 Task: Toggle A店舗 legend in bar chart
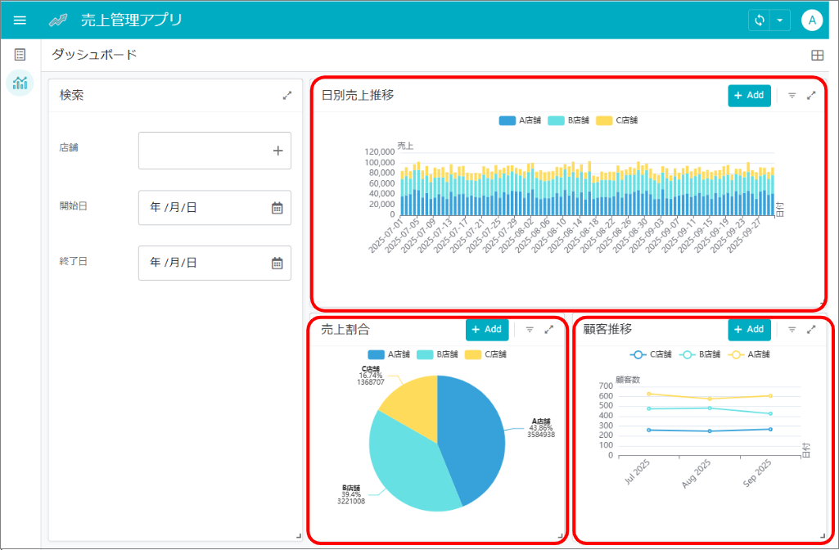[520, 120]
